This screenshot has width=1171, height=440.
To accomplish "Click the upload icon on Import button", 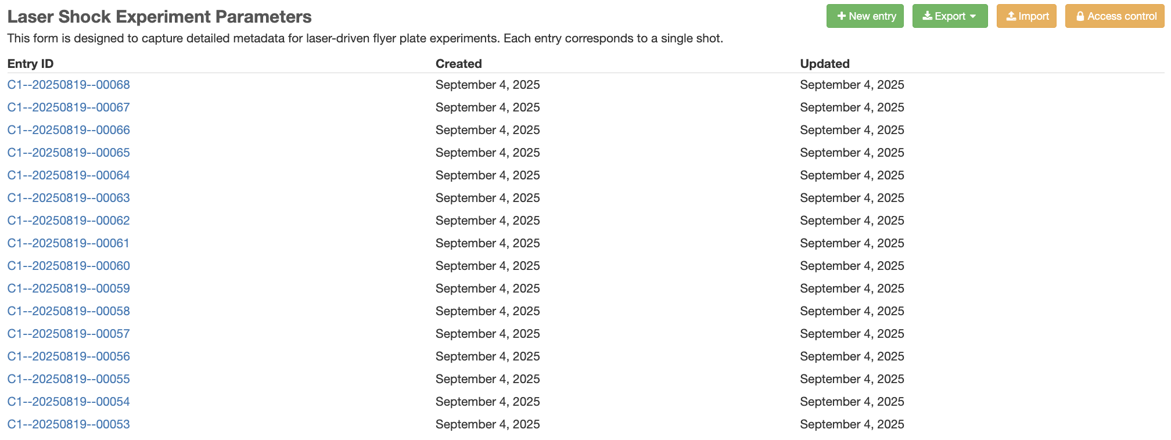I will click(x=1011, y=16).
